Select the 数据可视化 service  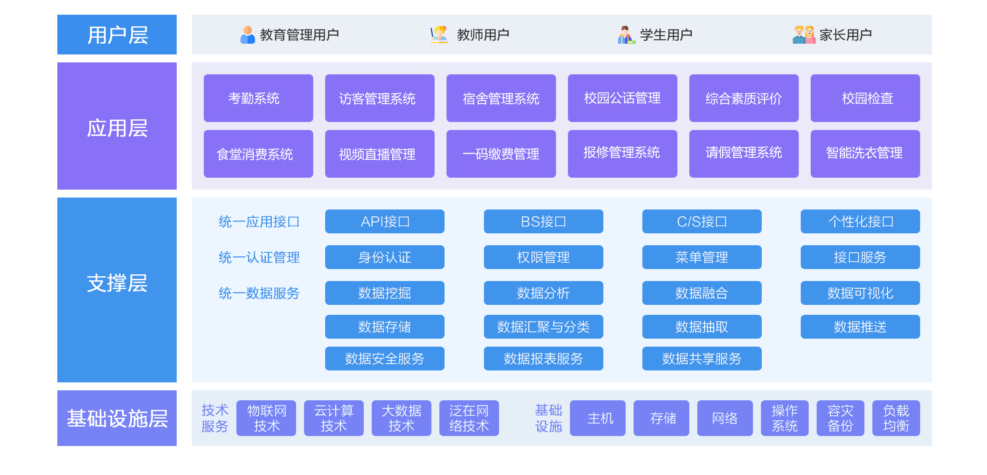point(860,293)
